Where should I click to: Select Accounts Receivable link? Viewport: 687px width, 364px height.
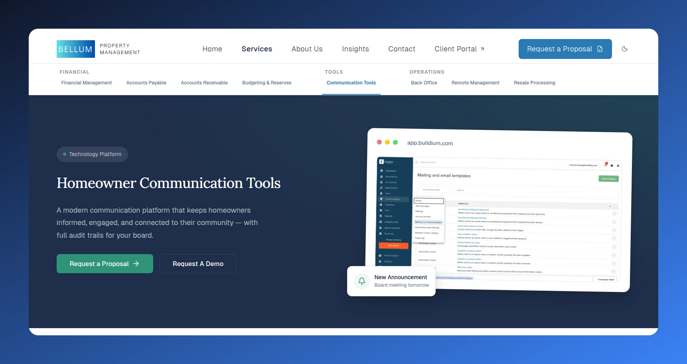point(204,83)
